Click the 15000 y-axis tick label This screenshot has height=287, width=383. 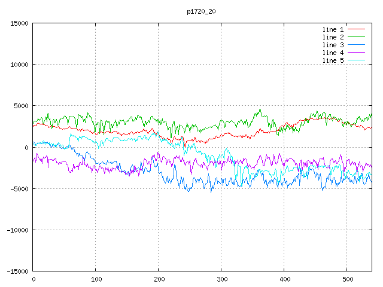click(19, 23)
